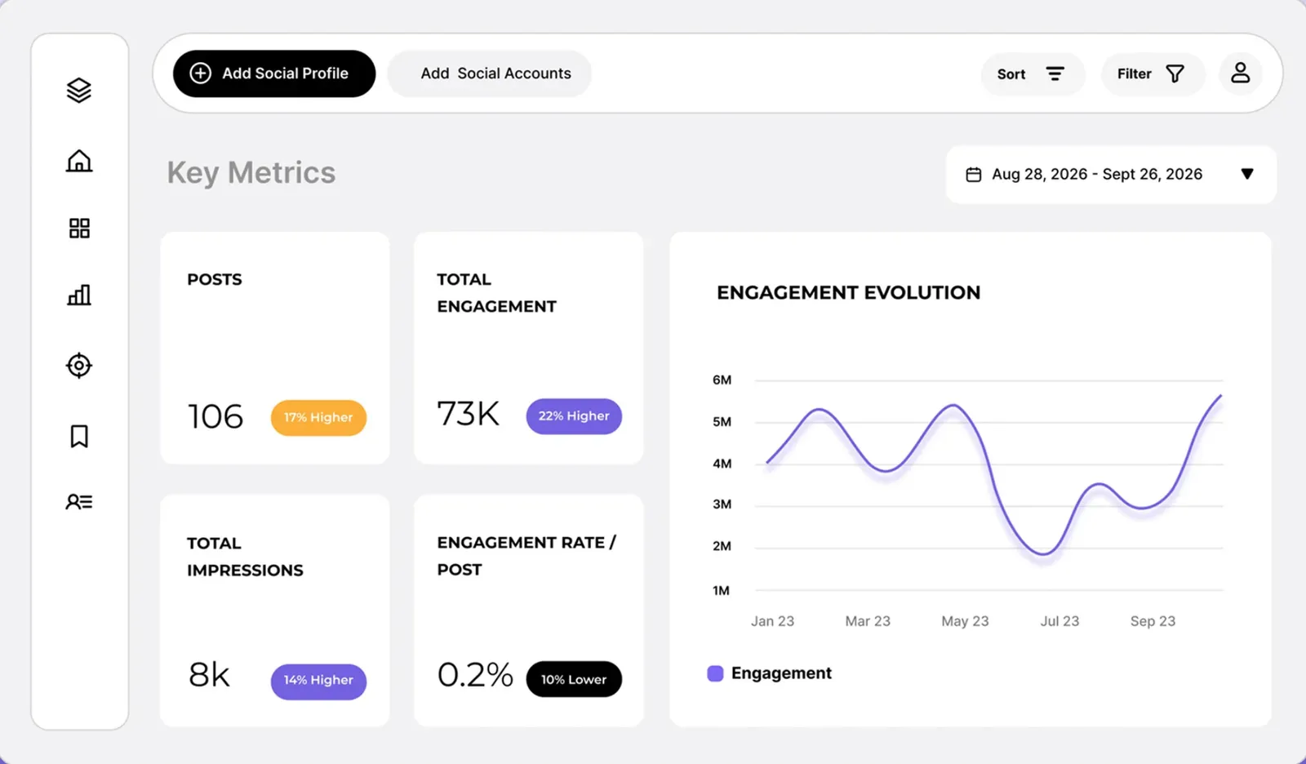Click the ENGAGEMENT EVOLUTION chart title
This screenshot has width=1306, height=764.
(x=849, y=292)
